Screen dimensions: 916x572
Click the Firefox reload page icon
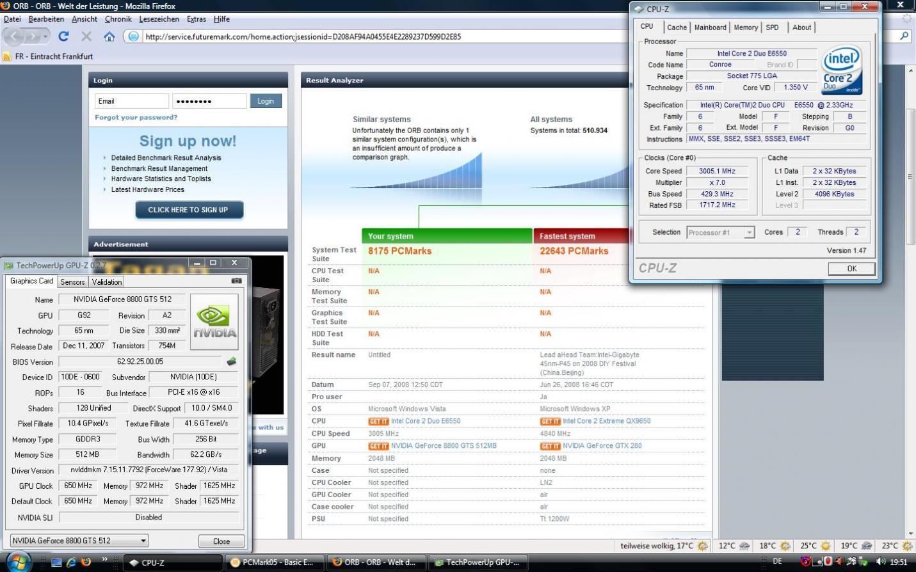(x=63, y=36)
